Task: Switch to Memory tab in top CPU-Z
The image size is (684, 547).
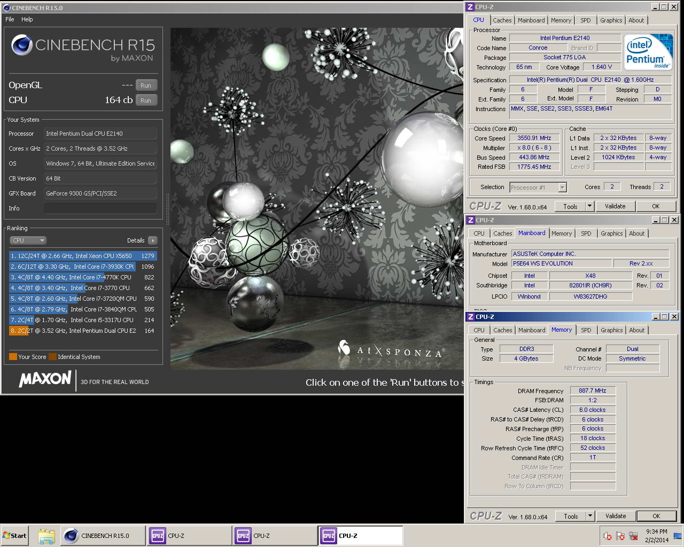Action: pos(561,20)
